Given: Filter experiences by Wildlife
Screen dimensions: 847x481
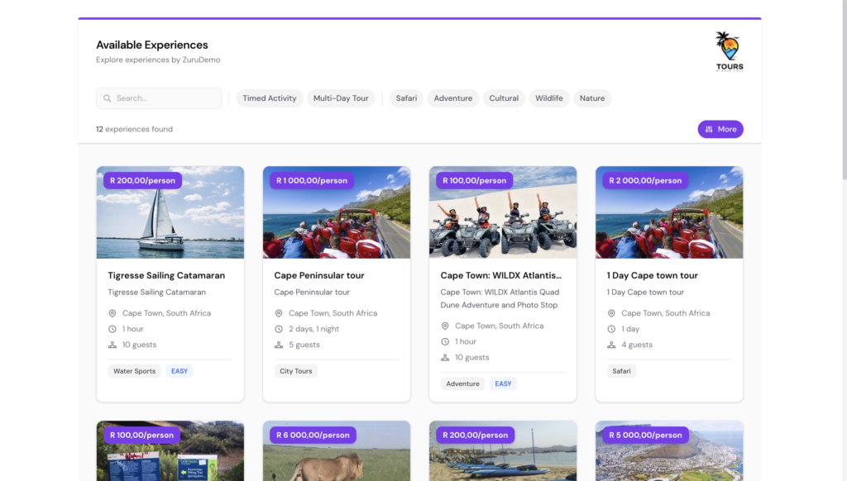Looking at the screenshot, I should (549, 98).
